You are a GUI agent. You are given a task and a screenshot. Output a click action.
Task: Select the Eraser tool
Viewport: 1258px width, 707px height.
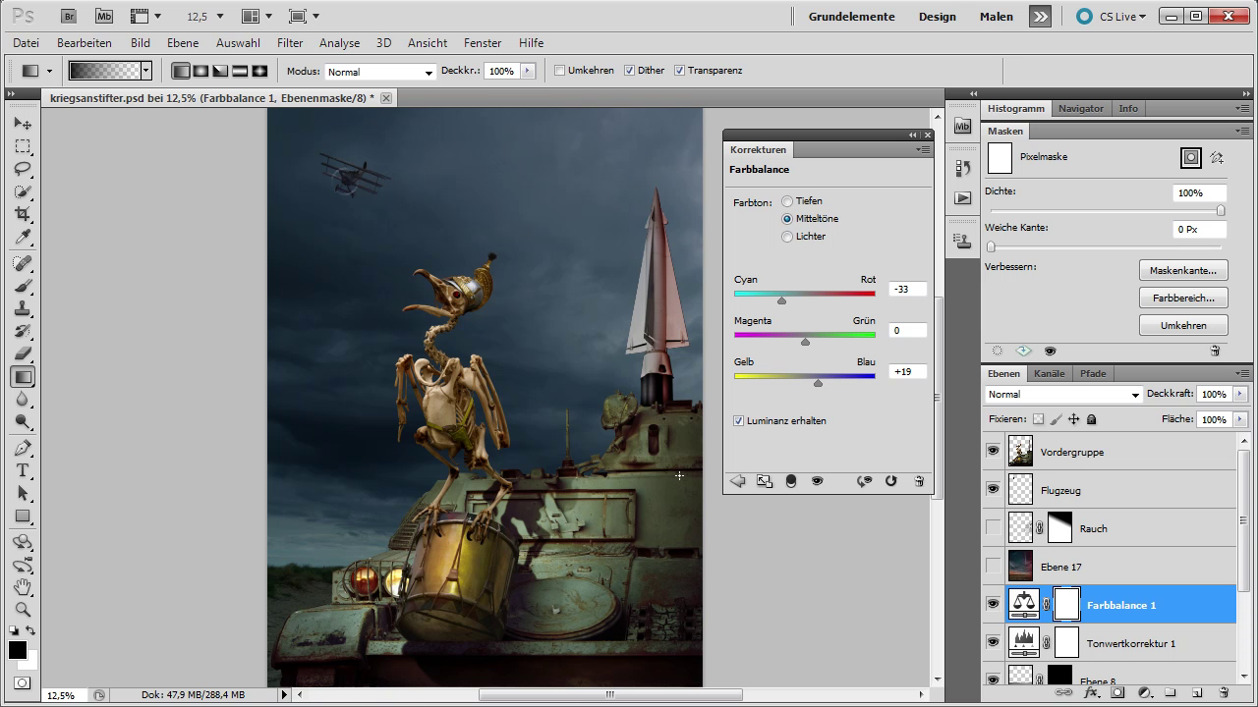pos(23,353)
